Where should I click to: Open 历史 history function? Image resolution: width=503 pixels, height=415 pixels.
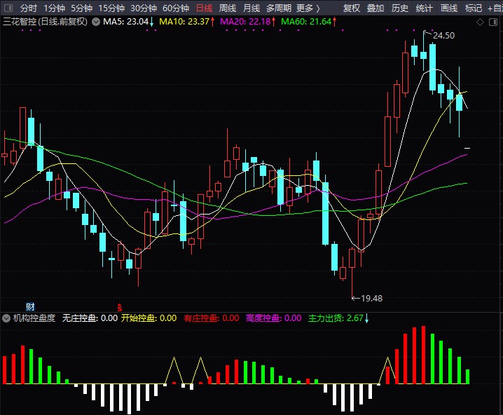(x=400, y=8)
